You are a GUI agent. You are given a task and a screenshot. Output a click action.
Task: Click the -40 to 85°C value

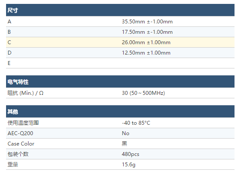(x=136, y=123)
